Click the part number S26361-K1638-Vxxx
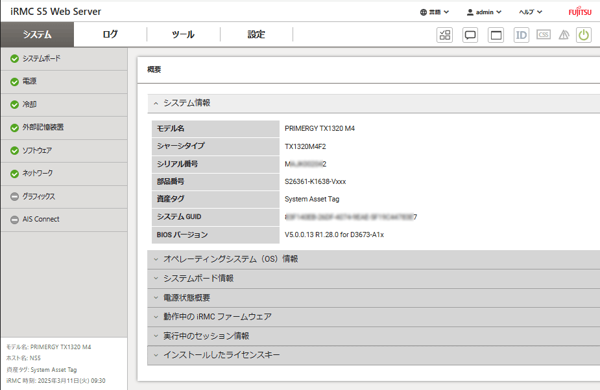 pos(315,181)
